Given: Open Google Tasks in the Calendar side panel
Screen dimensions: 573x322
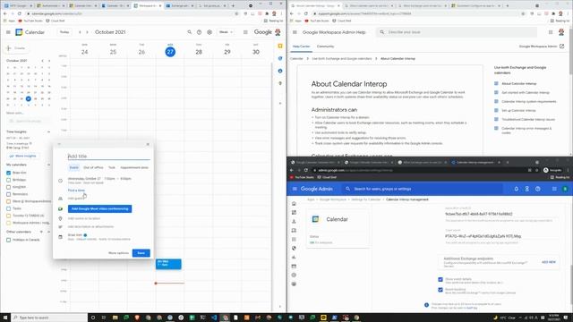Looking at the screenshot, I should point(280,58).
